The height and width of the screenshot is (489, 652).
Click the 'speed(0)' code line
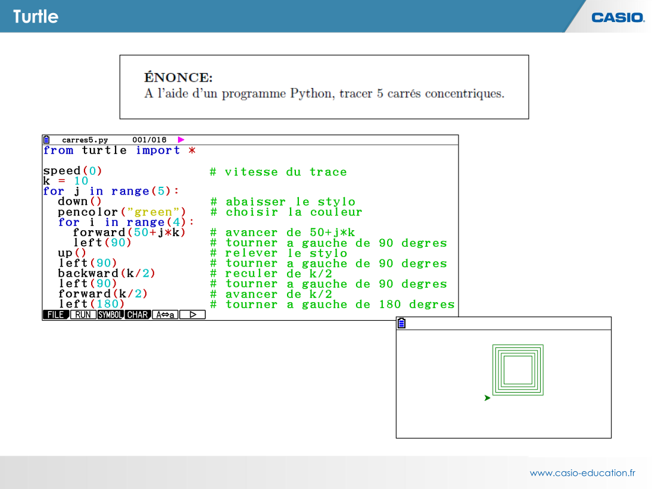point(73,171)
